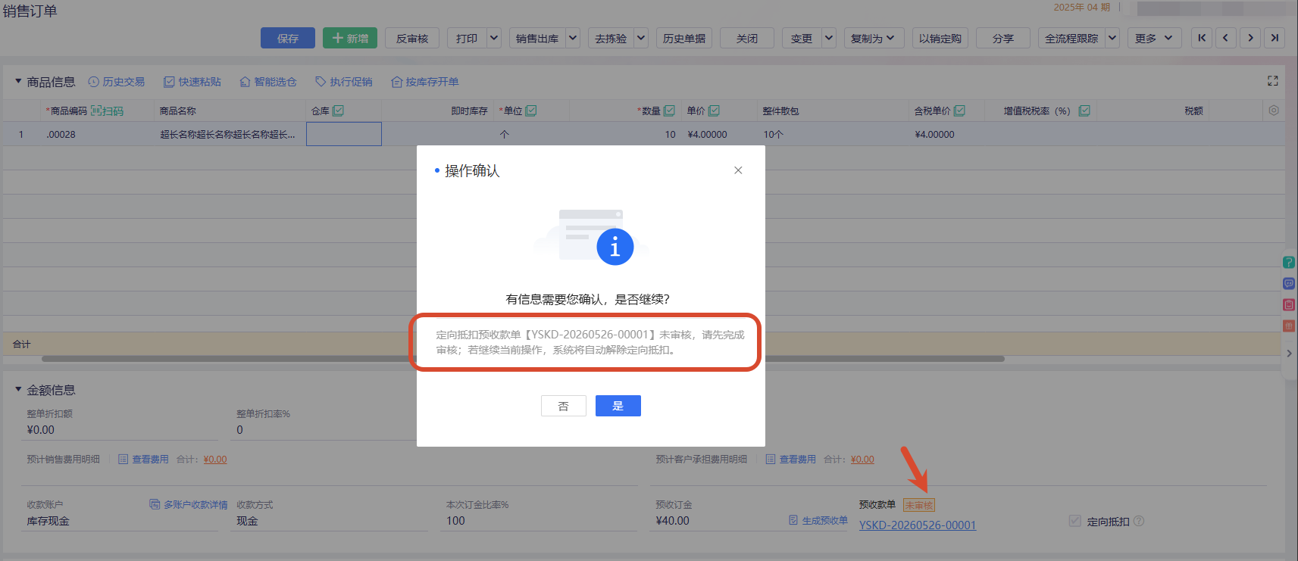Click 查看费用 icon under 预计销售费用明细
The image size is (1298, 561).
[123, 459]
